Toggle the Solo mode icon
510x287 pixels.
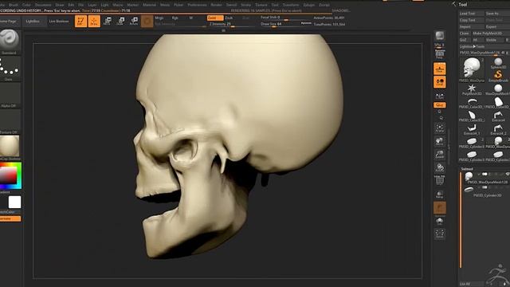pyautogui.click(x=439, y=221)
